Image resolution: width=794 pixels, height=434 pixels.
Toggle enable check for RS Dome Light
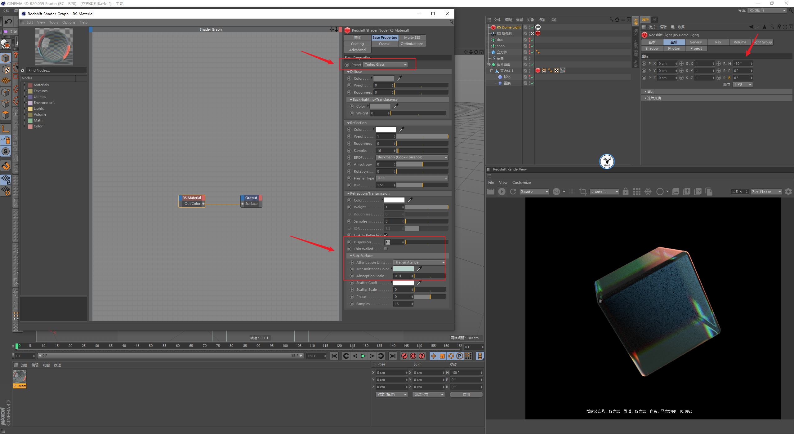point(532,27)
